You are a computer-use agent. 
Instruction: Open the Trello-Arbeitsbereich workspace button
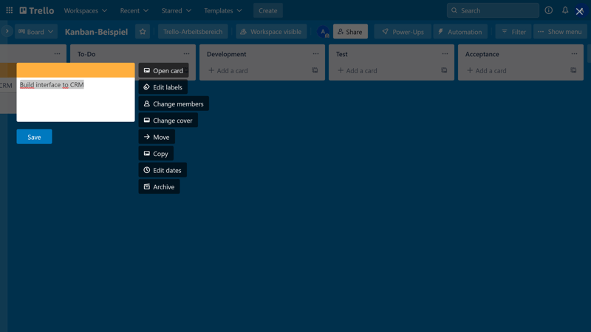[193, 32]
